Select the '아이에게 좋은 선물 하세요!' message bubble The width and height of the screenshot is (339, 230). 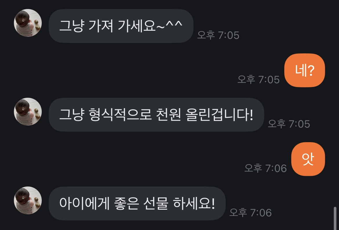click(137, 203)
